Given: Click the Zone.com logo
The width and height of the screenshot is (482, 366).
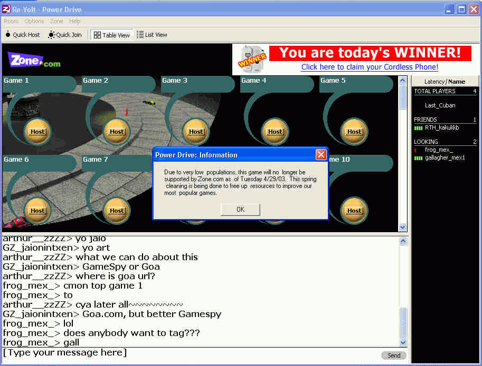Looking at the screenshot, I should [34, 60].
